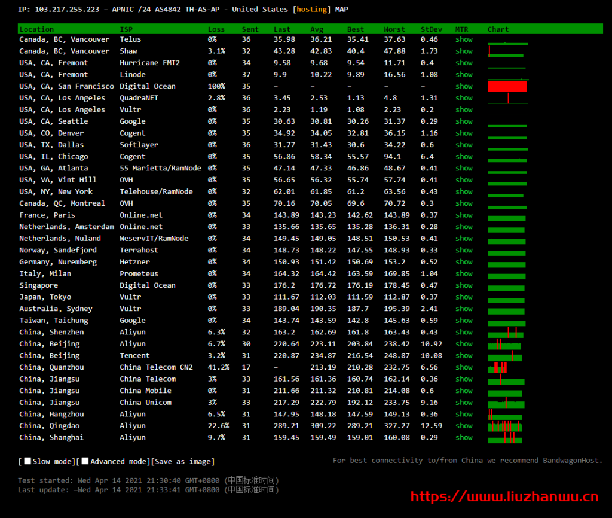Show MTR for Tokyo Vultr row
The image size is (612, 518).
[x=464, y=297]
